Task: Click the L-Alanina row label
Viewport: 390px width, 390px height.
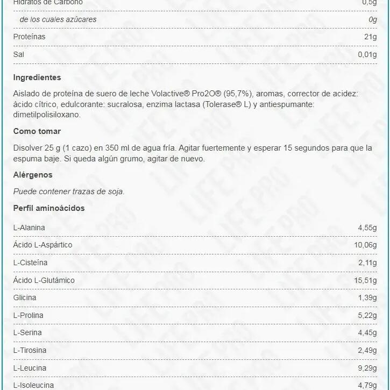Action: [x=29, y=228]
